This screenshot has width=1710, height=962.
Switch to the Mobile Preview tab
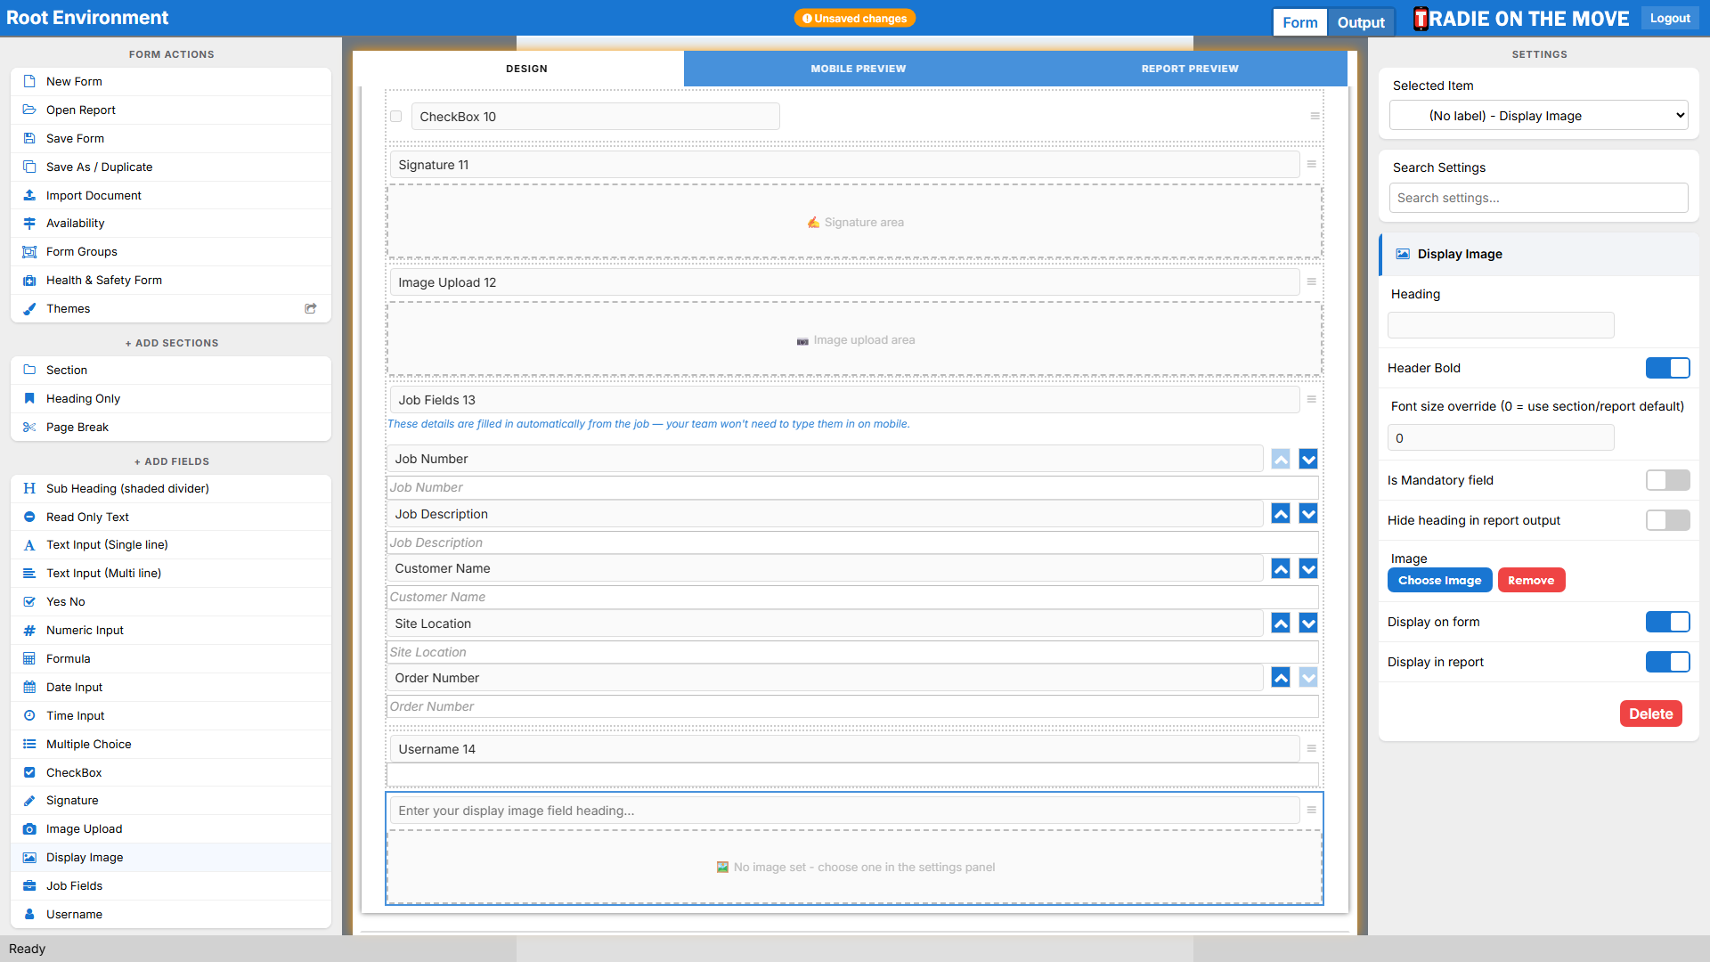click(858, 69)
